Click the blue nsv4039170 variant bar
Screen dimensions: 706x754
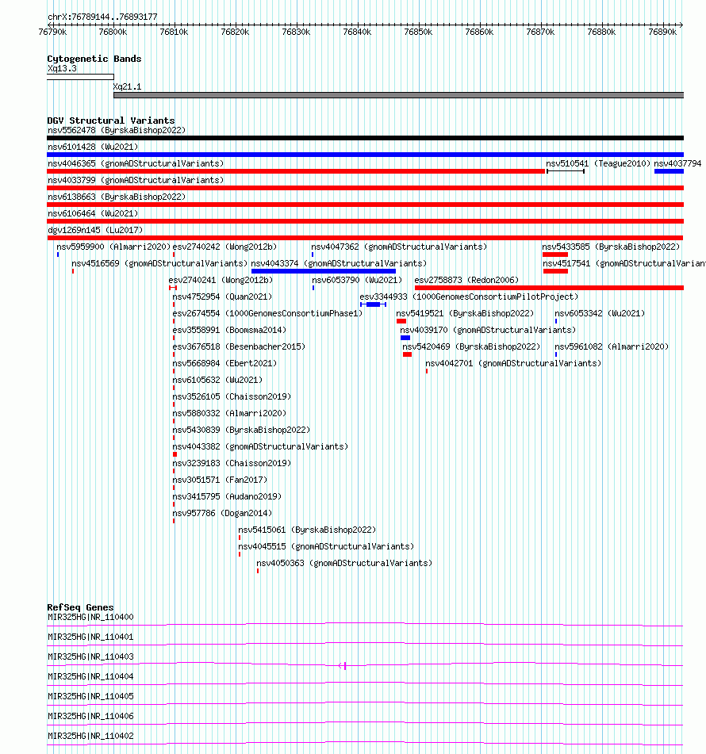point(405,338)
